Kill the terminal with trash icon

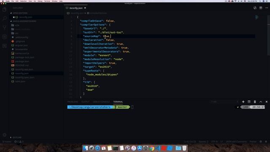click(255, 102)
